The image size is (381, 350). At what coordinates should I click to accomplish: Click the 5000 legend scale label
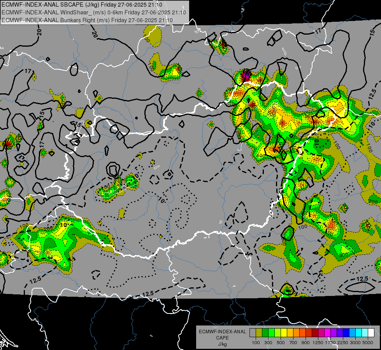click(368, 343)
